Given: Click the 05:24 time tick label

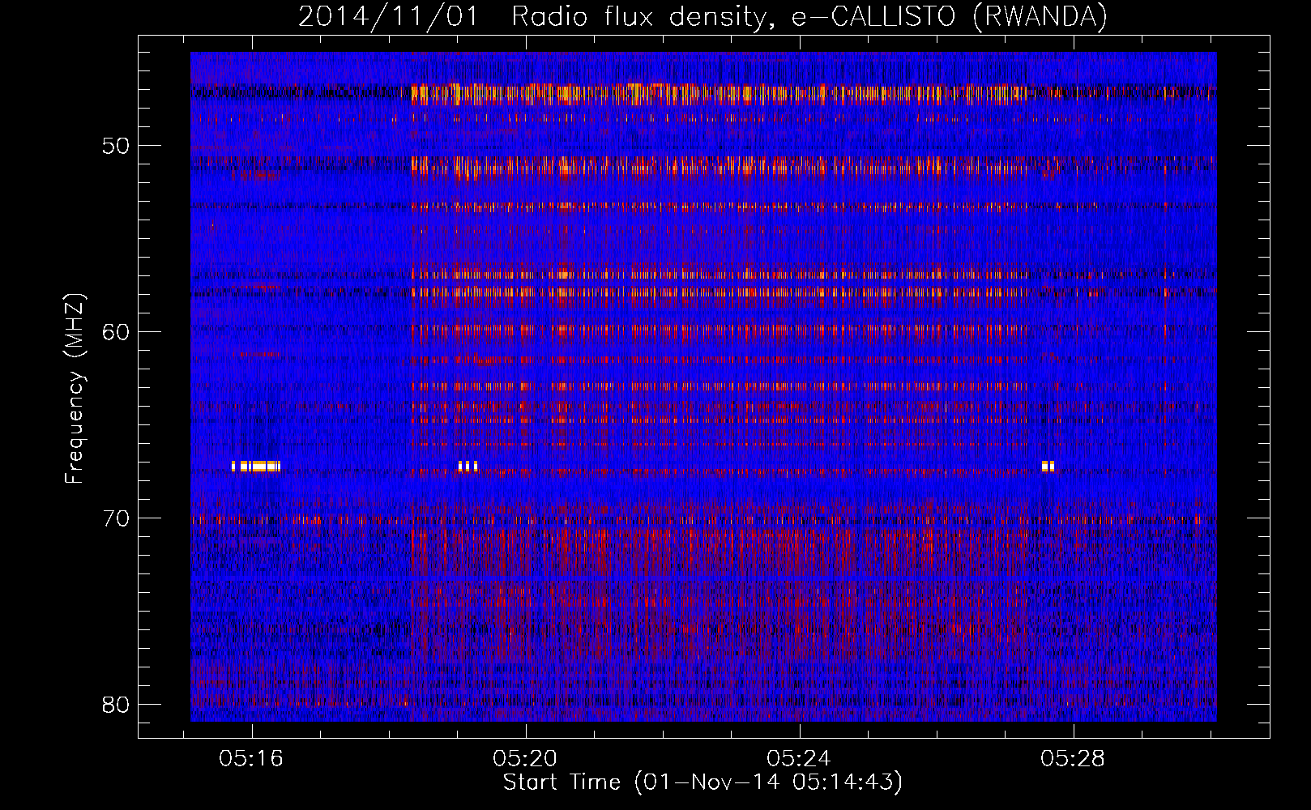Looking at the screenshot, I should point(799,759).
